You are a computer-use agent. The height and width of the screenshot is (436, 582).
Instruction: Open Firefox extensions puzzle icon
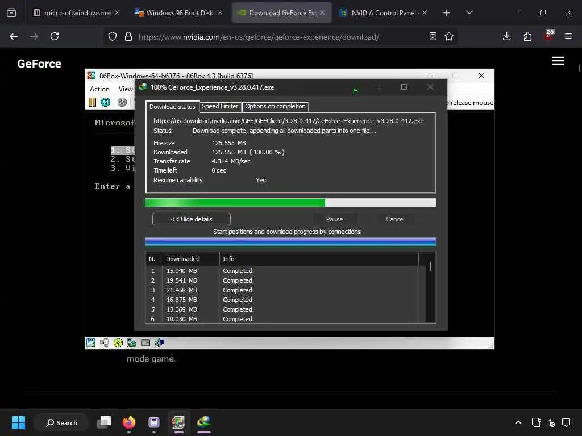(x=527, y=36)
